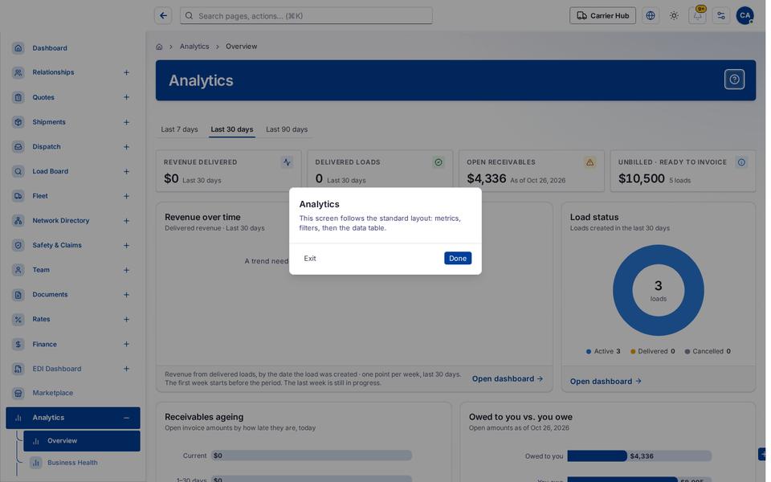The image size is (771, 482).
Task: Open the CA user avatar menu
Action: pyautogui.click(x=744, y=16)
